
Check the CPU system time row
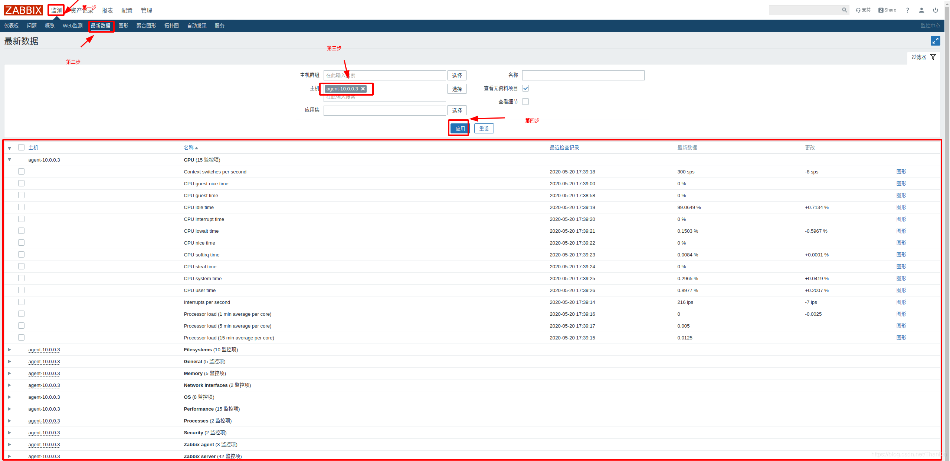pyautogui.click(x=21, y=278)
